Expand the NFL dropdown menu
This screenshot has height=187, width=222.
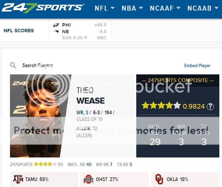coord(105,8)
